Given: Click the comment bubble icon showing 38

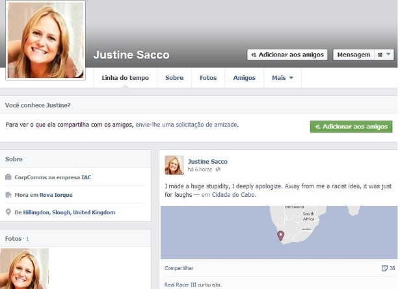Looking at the screenshot, I should (x=384, y=268).
